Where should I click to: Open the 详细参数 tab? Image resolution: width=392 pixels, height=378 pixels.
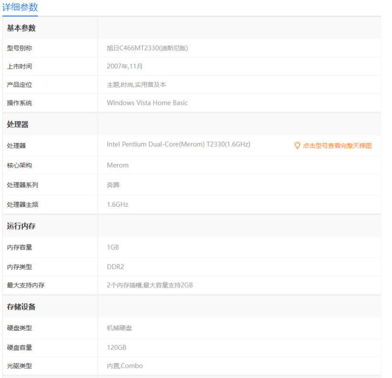20,7
